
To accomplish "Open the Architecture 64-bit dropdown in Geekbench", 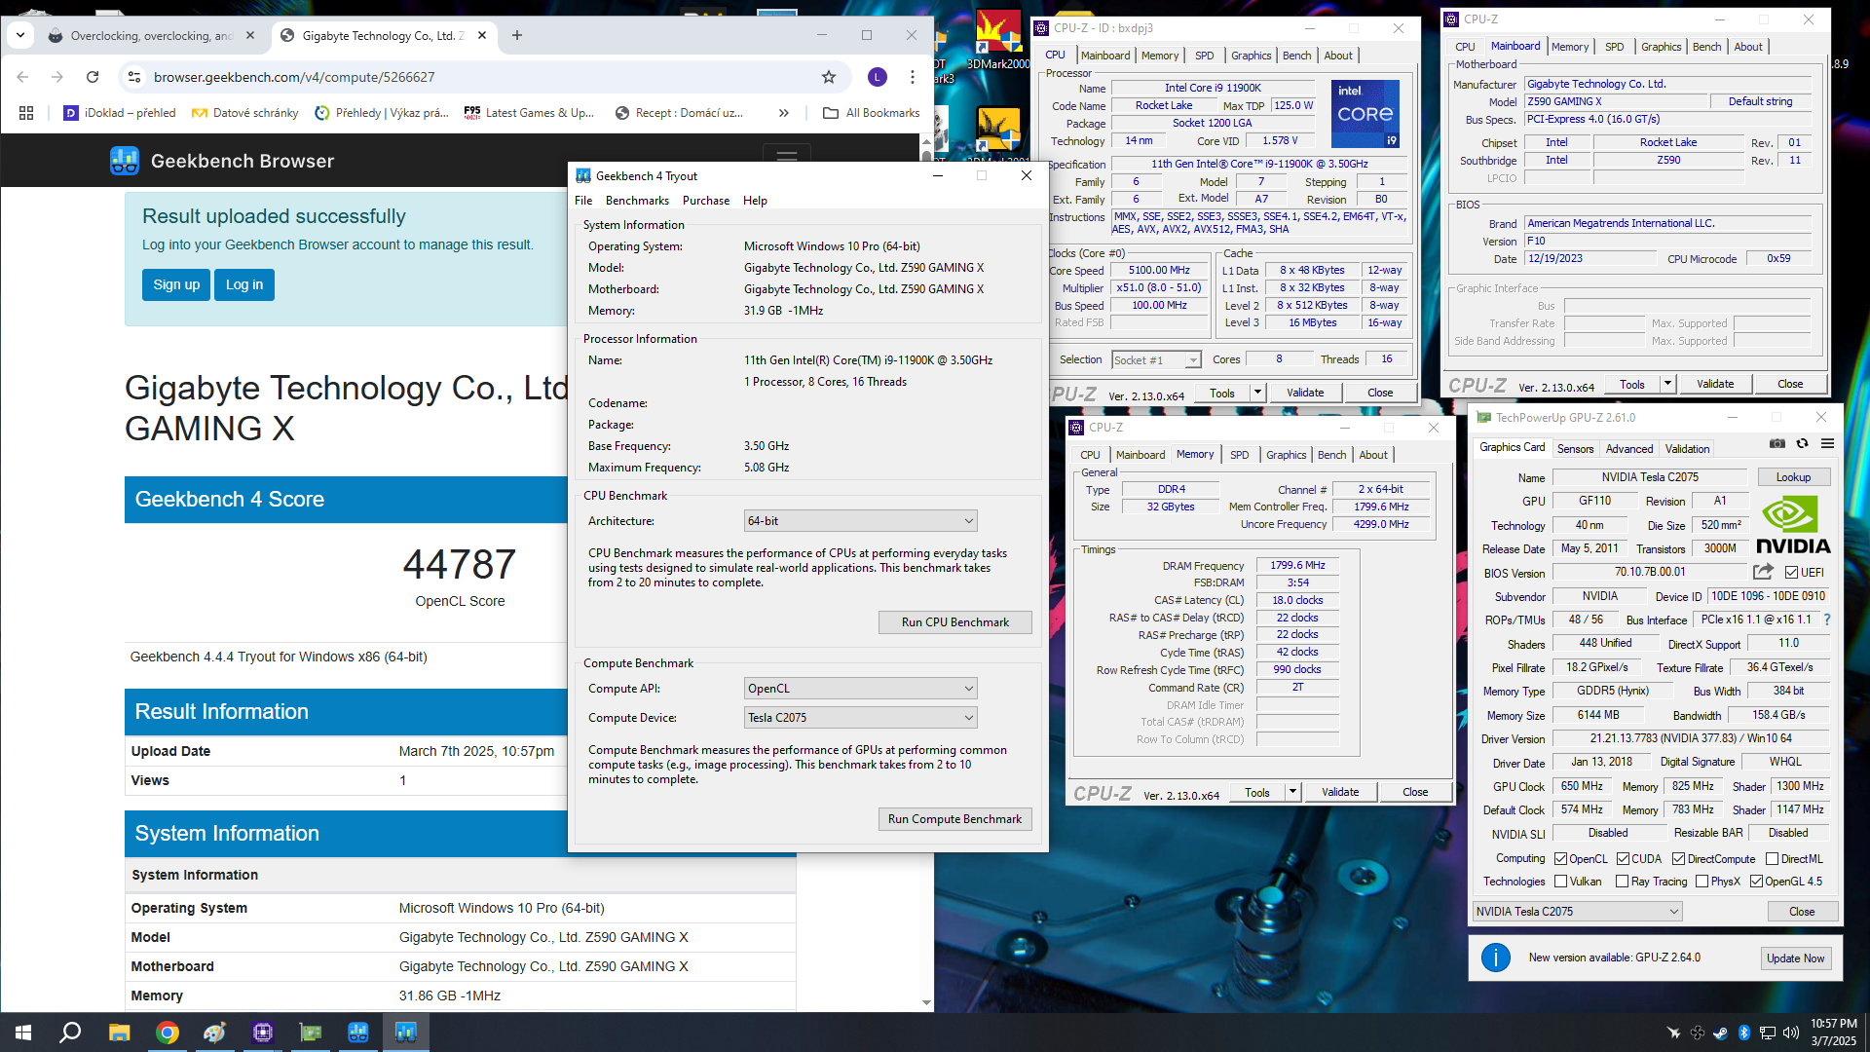I will 860,521.
